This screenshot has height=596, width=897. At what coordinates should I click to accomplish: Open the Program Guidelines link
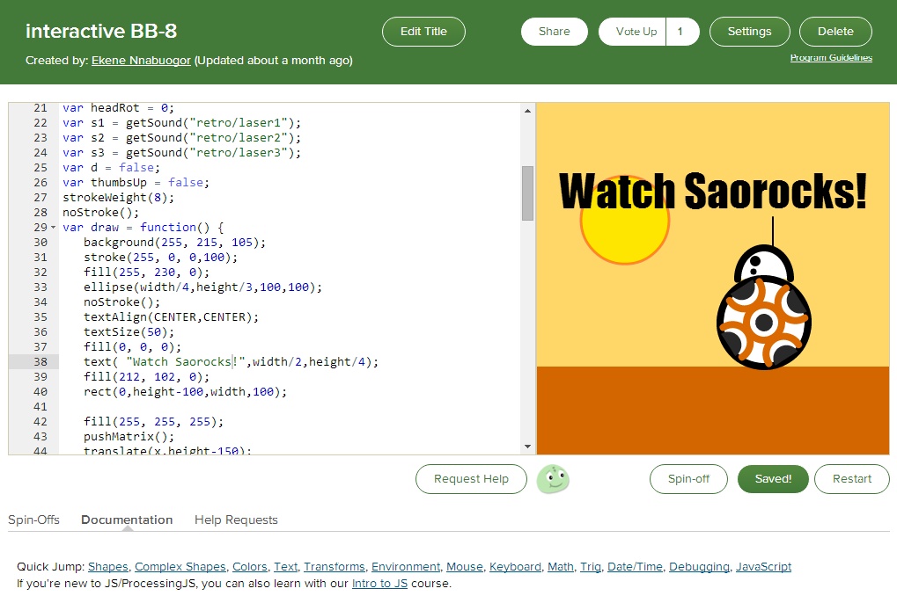coord(831,58)
